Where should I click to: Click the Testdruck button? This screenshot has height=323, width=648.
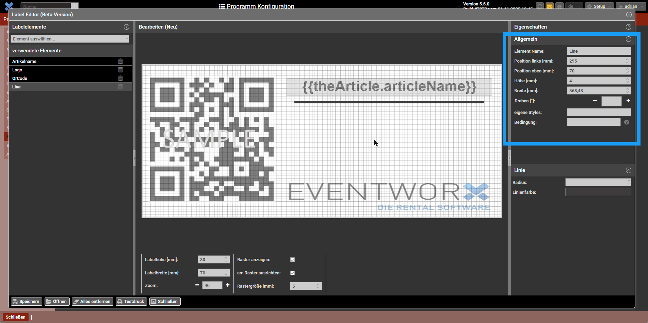pyautogui.click(x=131, y=302)
